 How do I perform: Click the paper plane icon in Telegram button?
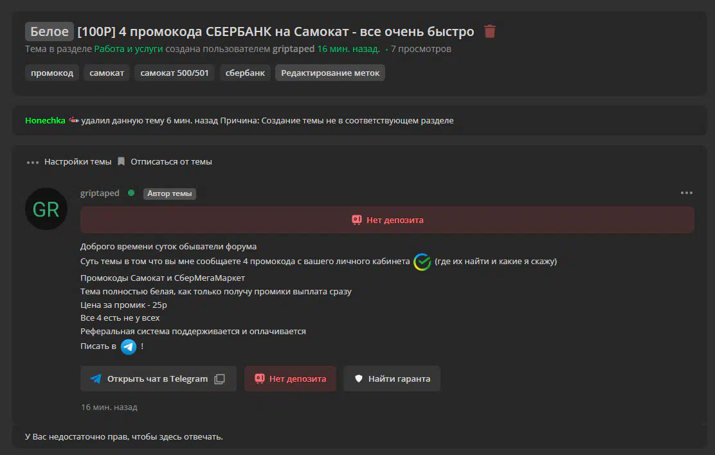(96, 379)
